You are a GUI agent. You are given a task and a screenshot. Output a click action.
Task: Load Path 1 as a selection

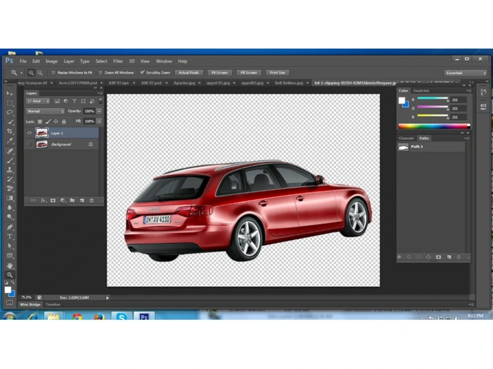[419, 257]
